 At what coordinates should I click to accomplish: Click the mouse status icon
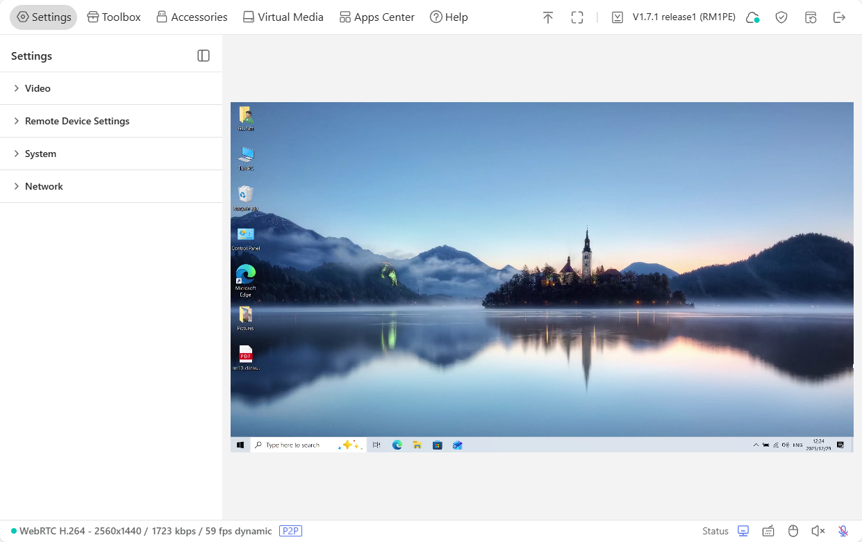793,531
